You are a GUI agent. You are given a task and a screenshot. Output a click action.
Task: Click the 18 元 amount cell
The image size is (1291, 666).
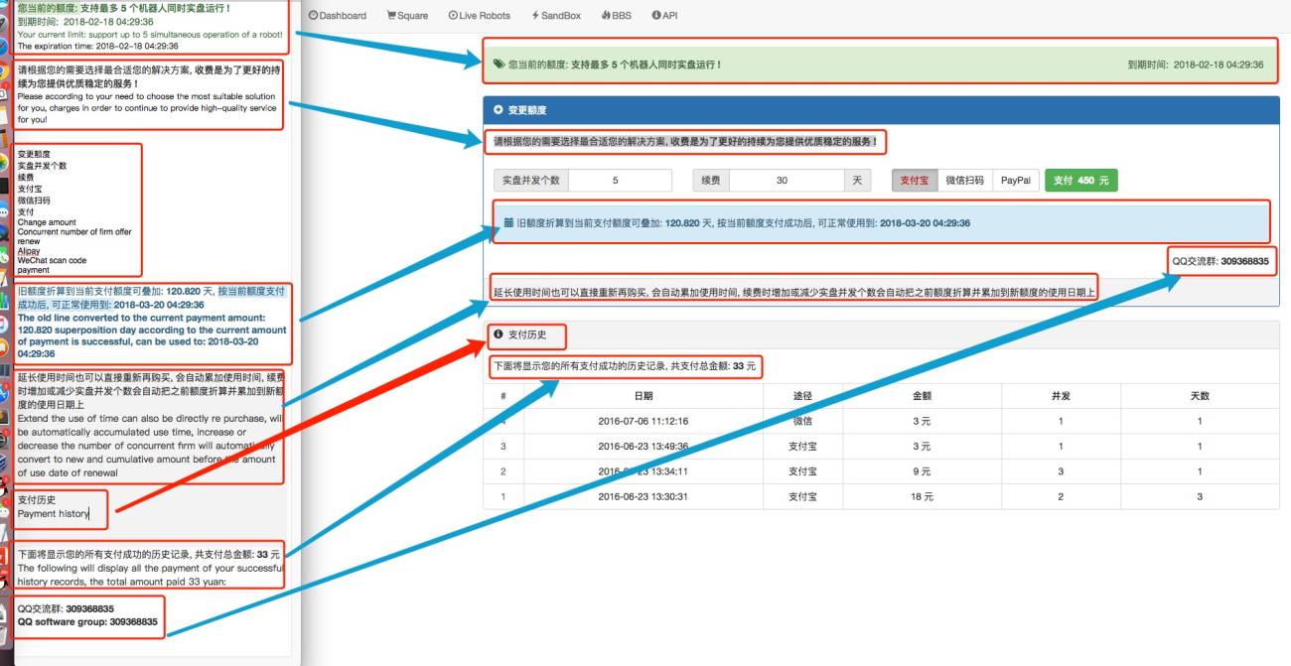[x=922, y=496]
